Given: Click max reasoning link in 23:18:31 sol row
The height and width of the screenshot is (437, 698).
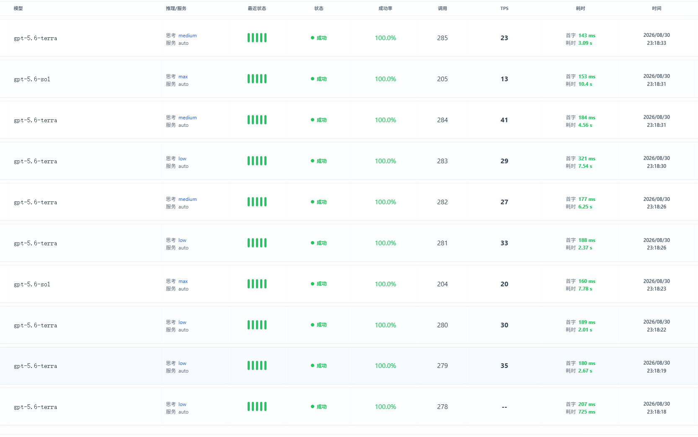Looking at the screenshot, I should pyautogui.click(x=183, y=77).
